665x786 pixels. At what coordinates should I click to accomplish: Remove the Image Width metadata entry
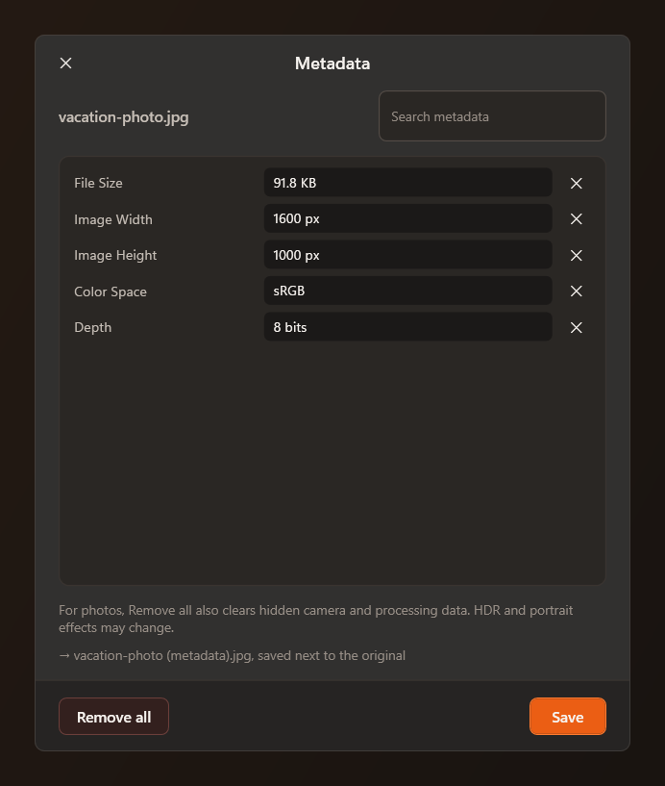[x=576, y=219]
